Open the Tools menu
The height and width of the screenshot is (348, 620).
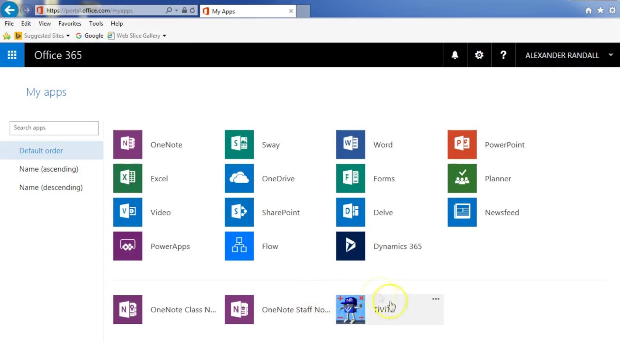96,23
